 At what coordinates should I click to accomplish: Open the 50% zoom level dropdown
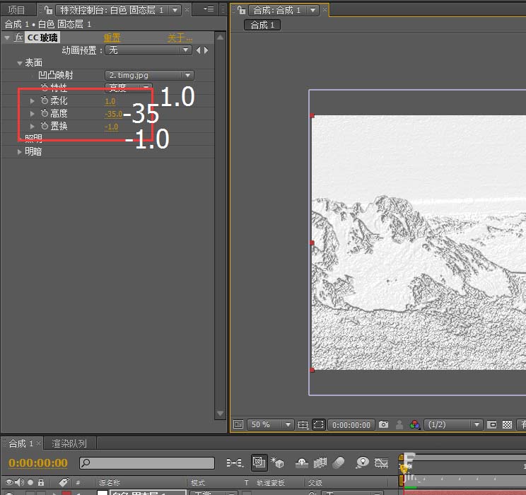tap(269, 424)
